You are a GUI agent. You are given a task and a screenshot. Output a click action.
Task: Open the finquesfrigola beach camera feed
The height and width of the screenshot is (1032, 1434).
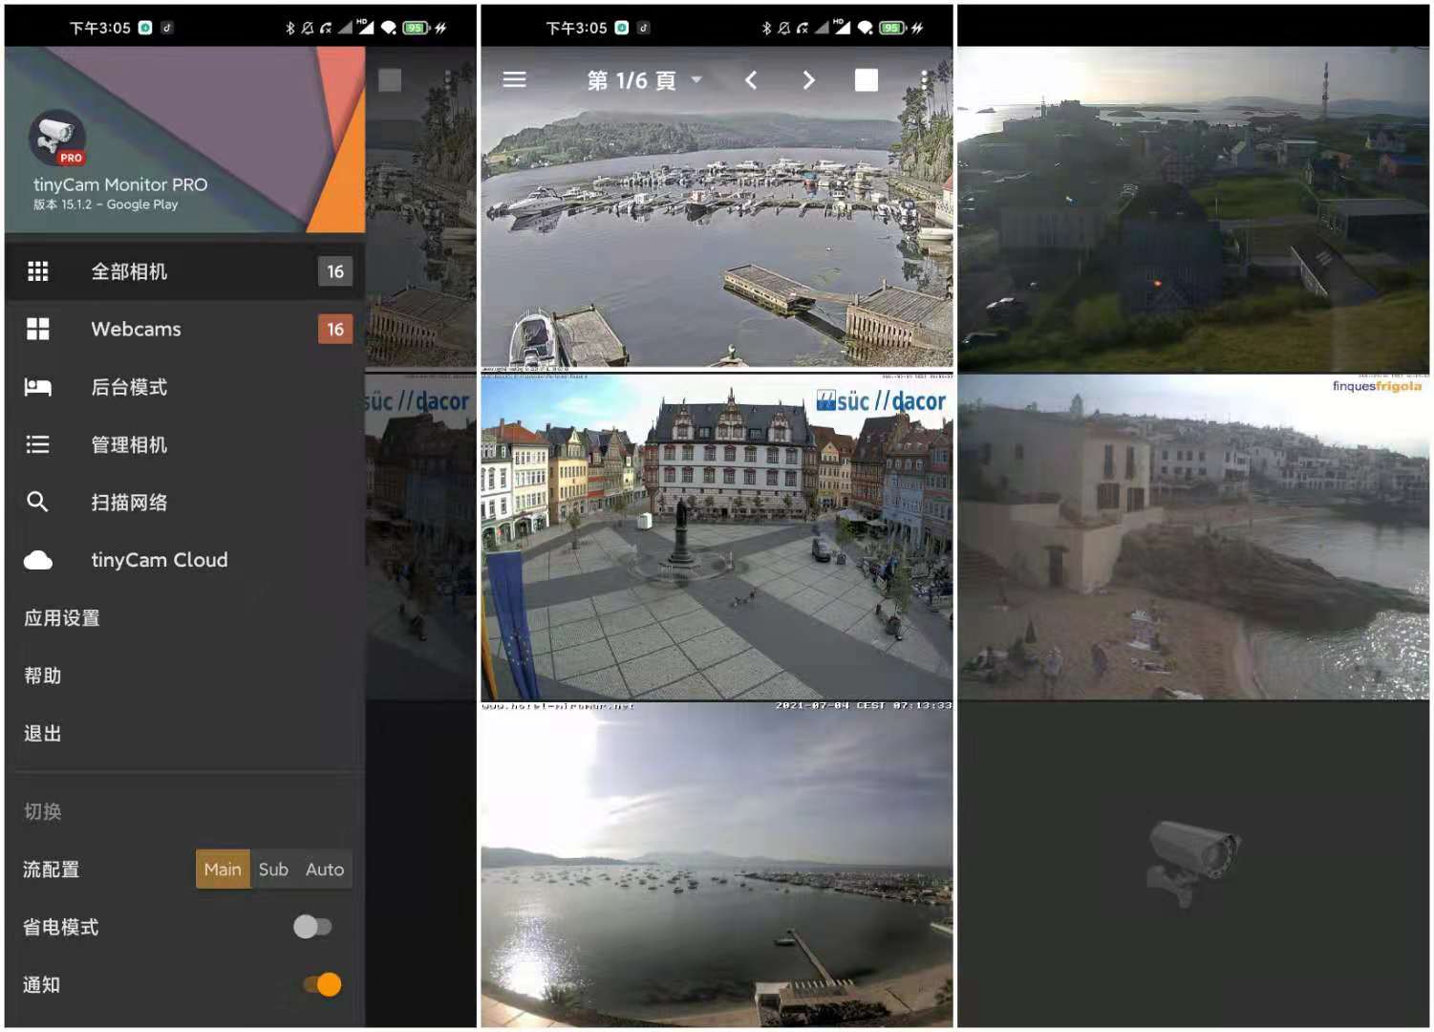(x=1192, y=538)
